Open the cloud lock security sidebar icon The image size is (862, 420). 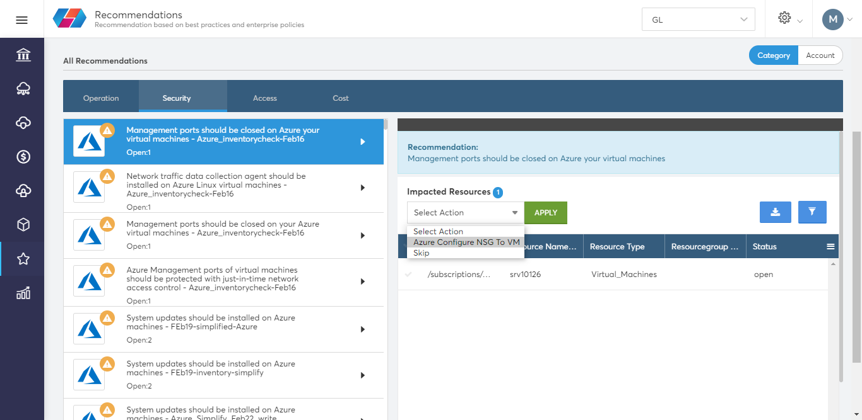[x=23, y=191]
